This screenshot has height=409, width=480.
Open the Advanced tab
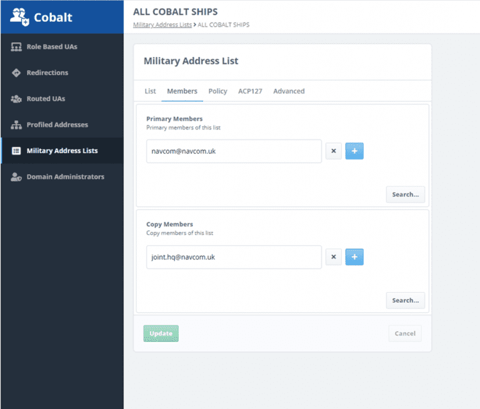[x=289, y=91]
